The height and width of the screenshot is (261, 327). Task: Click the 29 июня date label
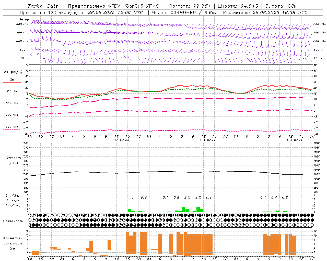point(295,140)
